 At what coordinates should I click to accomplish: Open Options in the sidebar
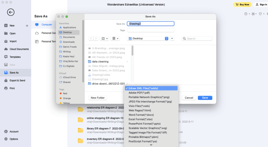14,139
